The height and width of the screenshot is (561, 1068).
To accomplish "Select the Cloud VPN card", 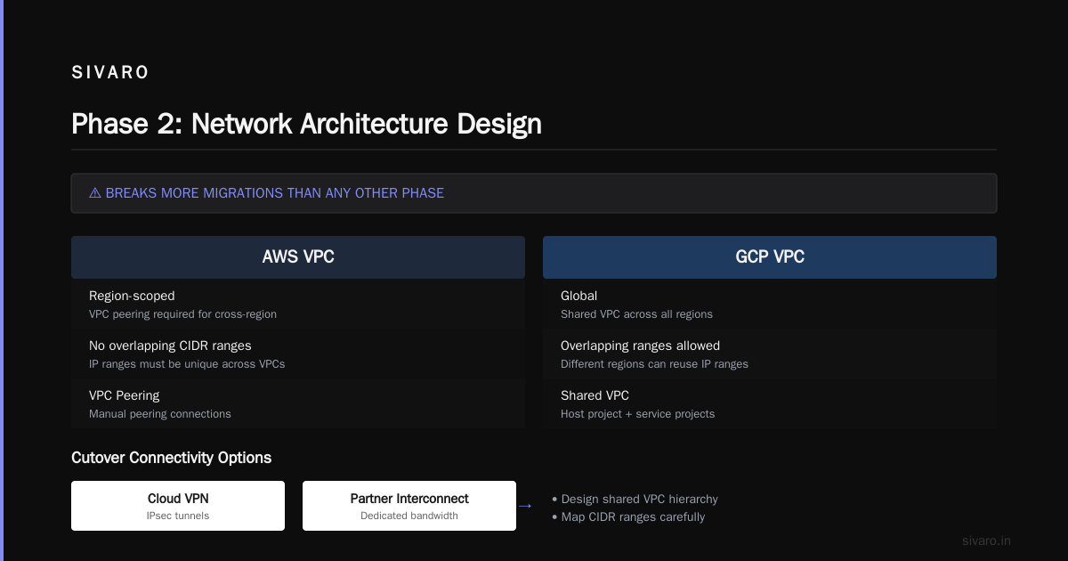I will (178, 506).
